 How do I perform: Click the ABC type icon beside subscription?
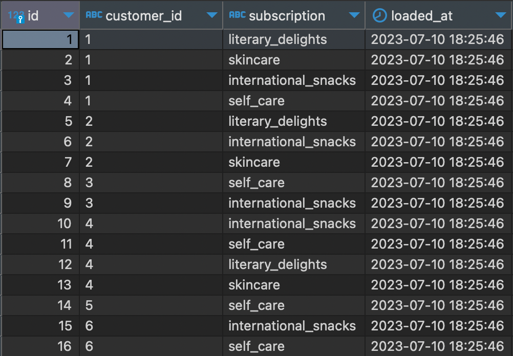237,15
